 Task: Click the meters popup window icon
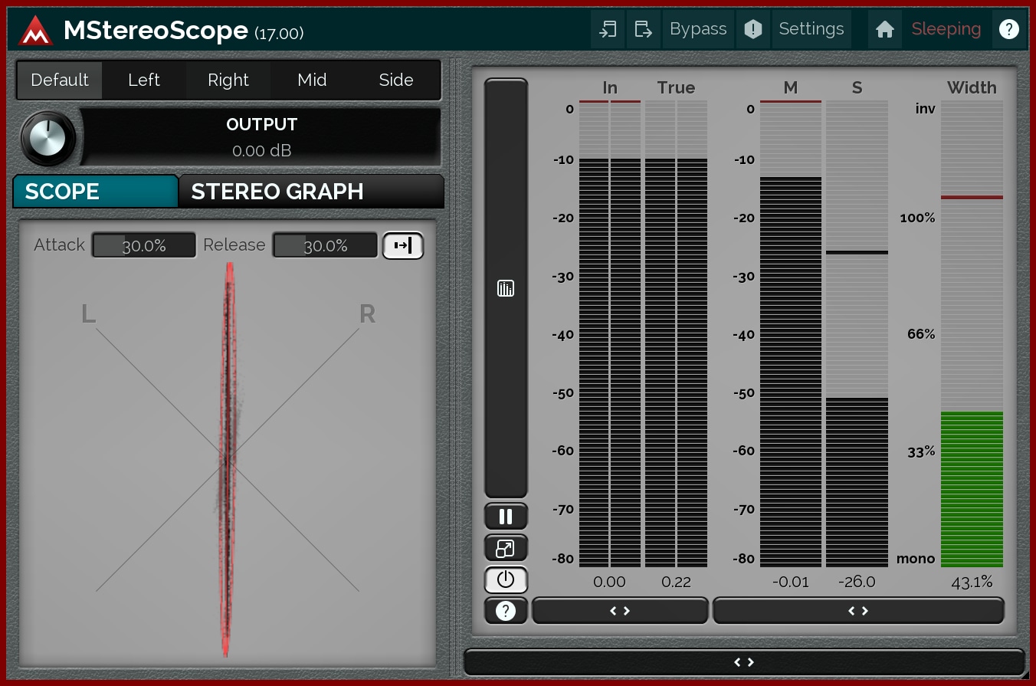[506, 548]
